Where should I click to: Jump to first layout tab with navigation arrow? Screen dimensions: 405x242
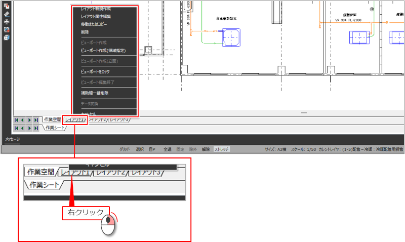tap(16, 120)
